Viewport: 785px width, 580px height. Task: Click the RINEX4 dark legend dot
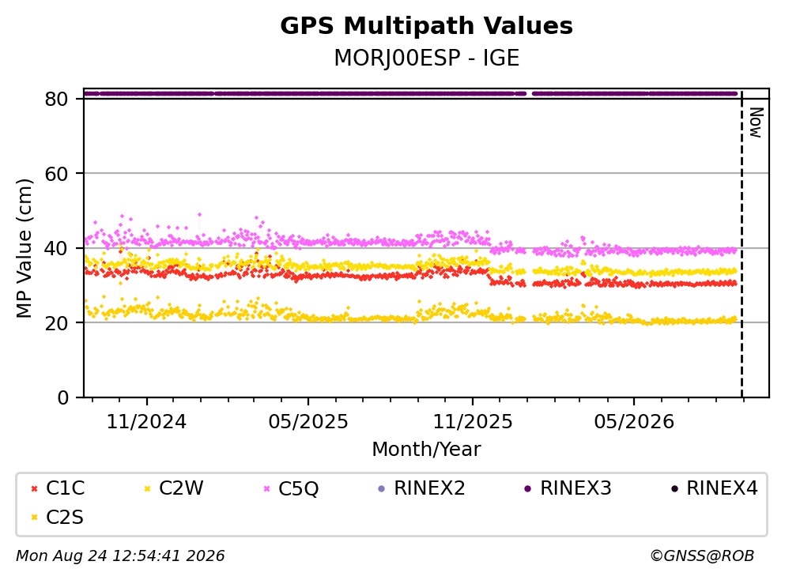[x=674, y=489]
